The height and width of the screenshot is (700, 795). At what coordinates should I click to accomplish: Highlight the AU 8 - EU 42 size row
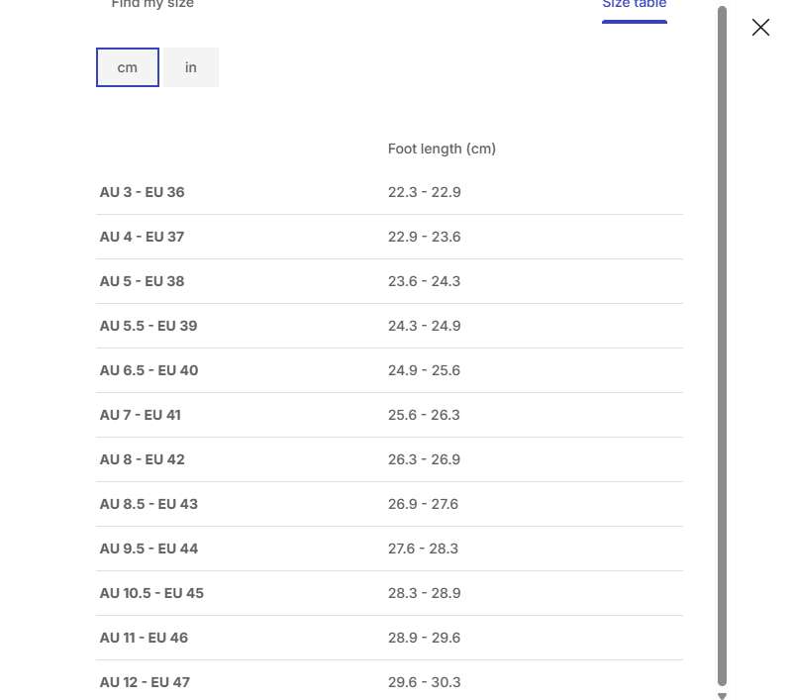click(x=143, y=459)
